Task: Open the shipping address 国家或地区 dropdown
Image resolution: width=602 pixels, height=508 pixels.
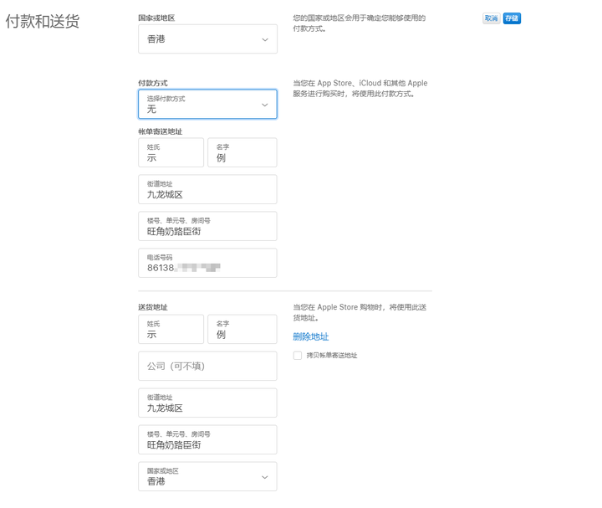Action: [207, 476]
